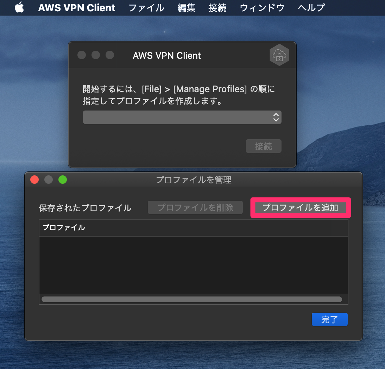Click the horizontal scrollbar in profile list
The image size is (385, 369).
pos(192,299)
